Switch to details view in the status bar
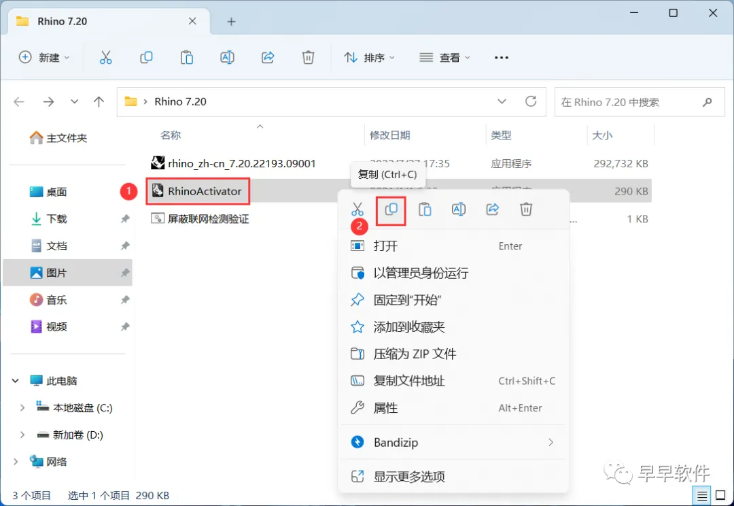734x506 pixels. pyautogui.click(x=701, y=495)
